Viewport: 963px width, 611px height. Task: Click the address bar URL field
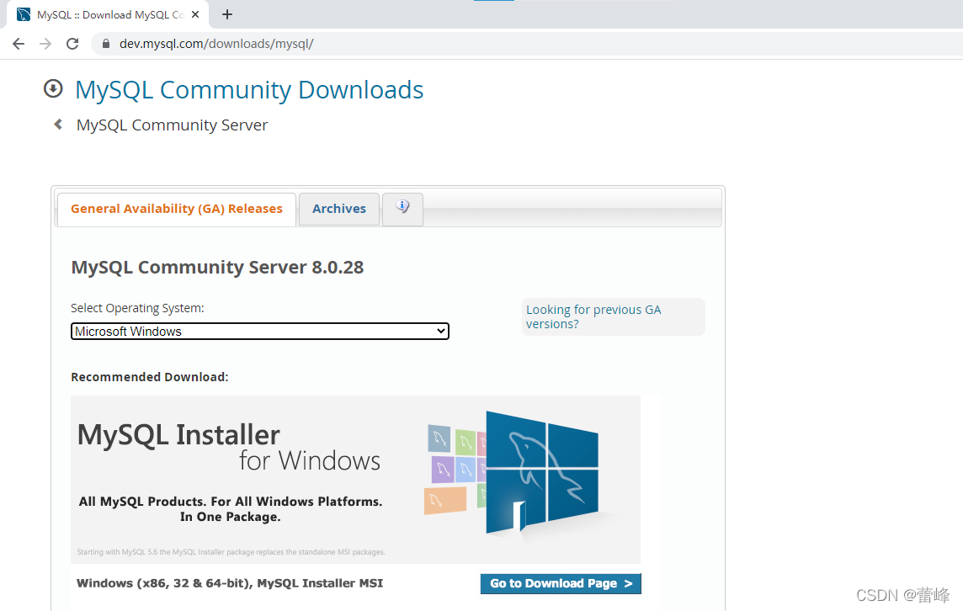528,44
